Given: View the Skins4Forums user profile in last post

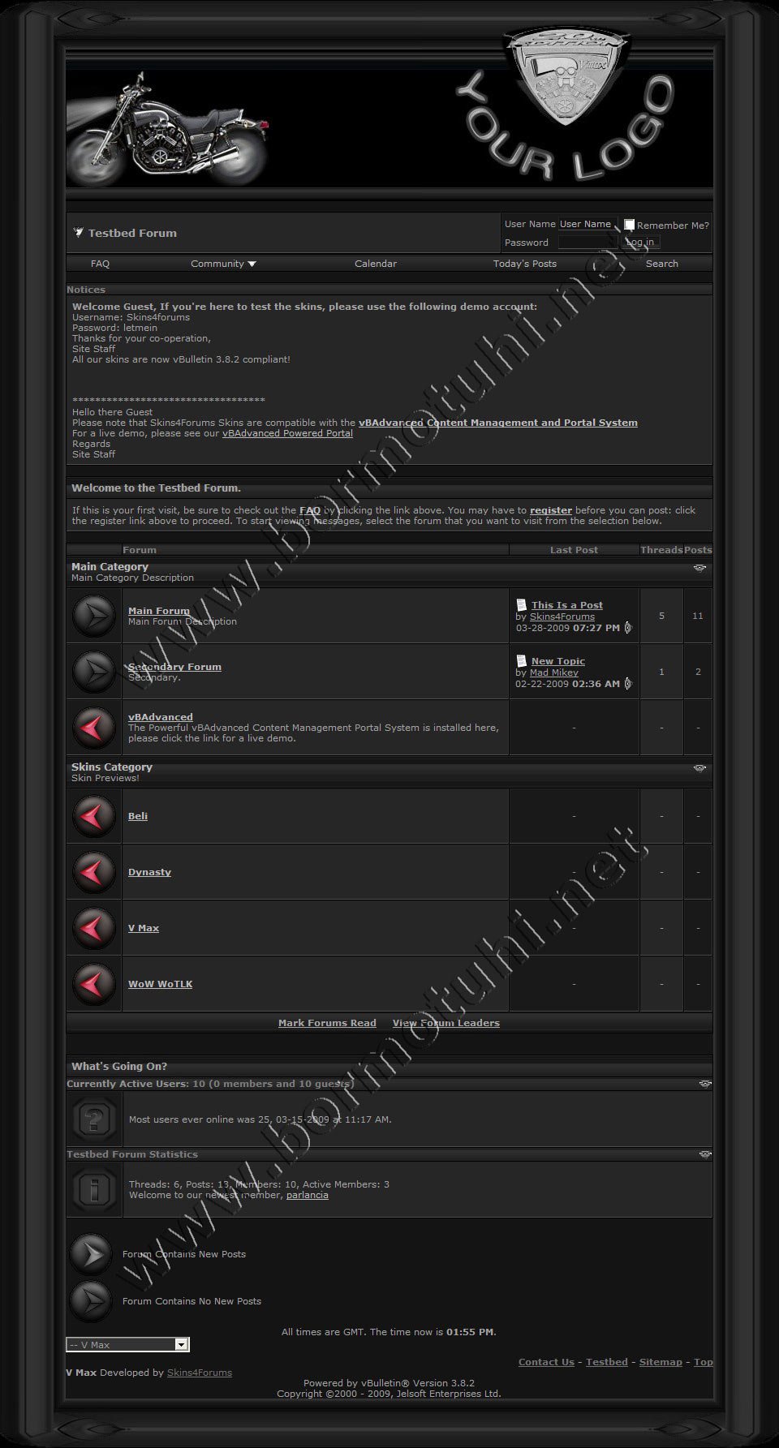Looking at the screenshot, I should point(562,617).
